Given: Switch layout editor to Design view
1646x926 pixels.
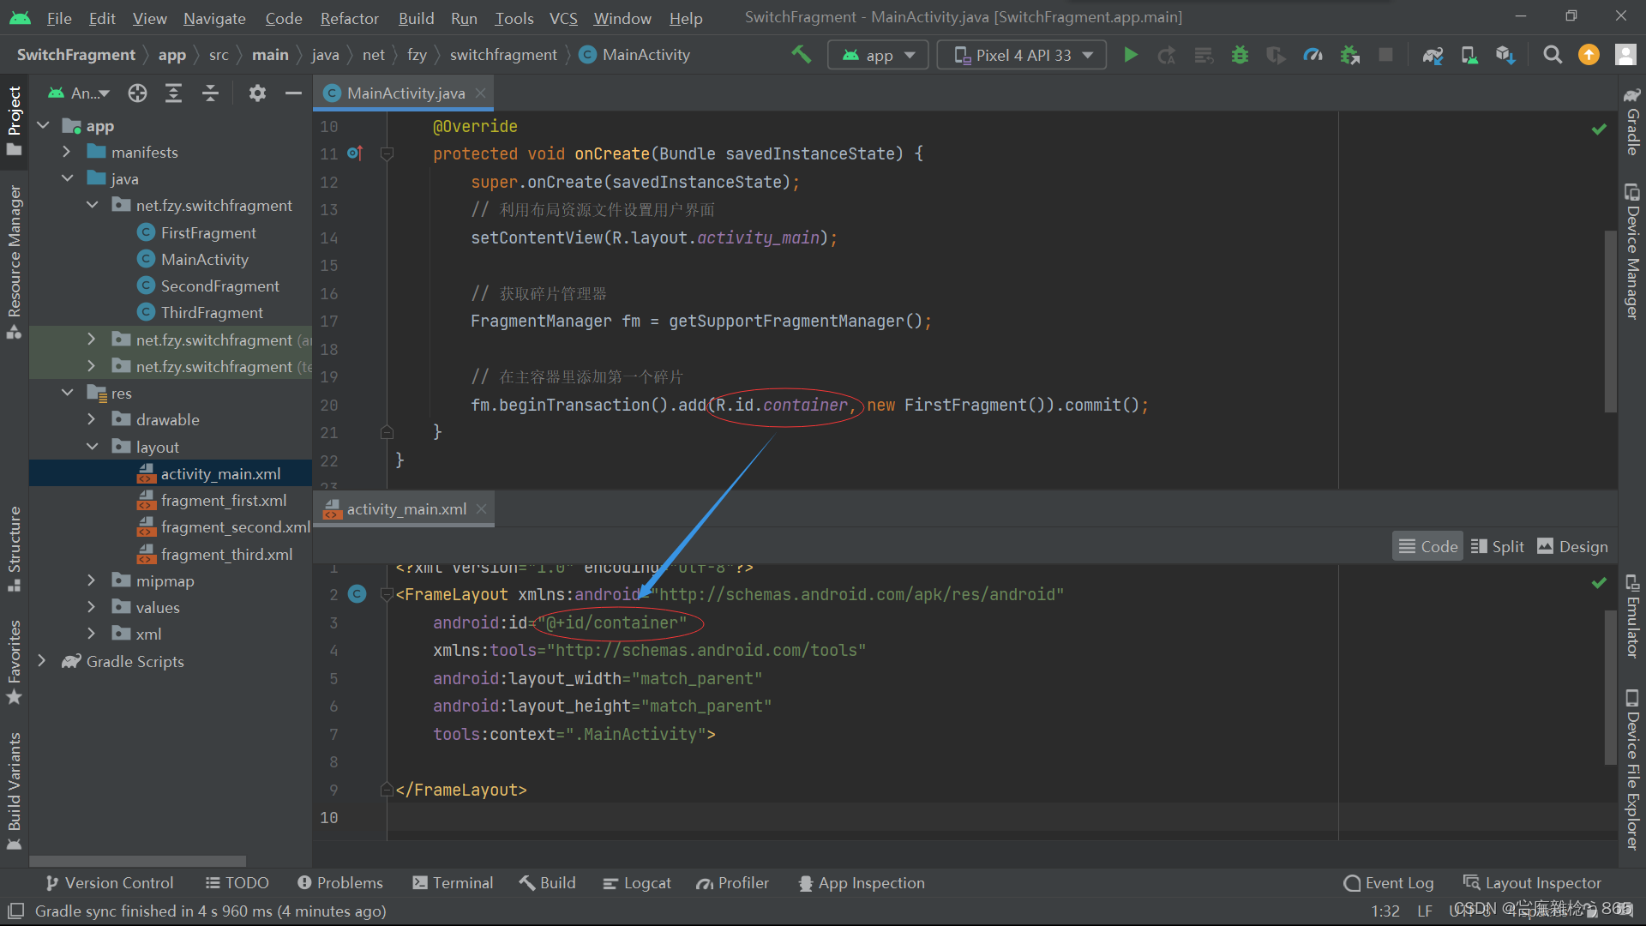Looking at the screenshot, I should [x=1572, y=546].
